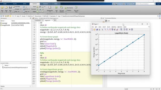Viewport: 161px width, 90px height.
Task: Open the Run dropdown arrow below Run
Action: [x=56, y=12]
